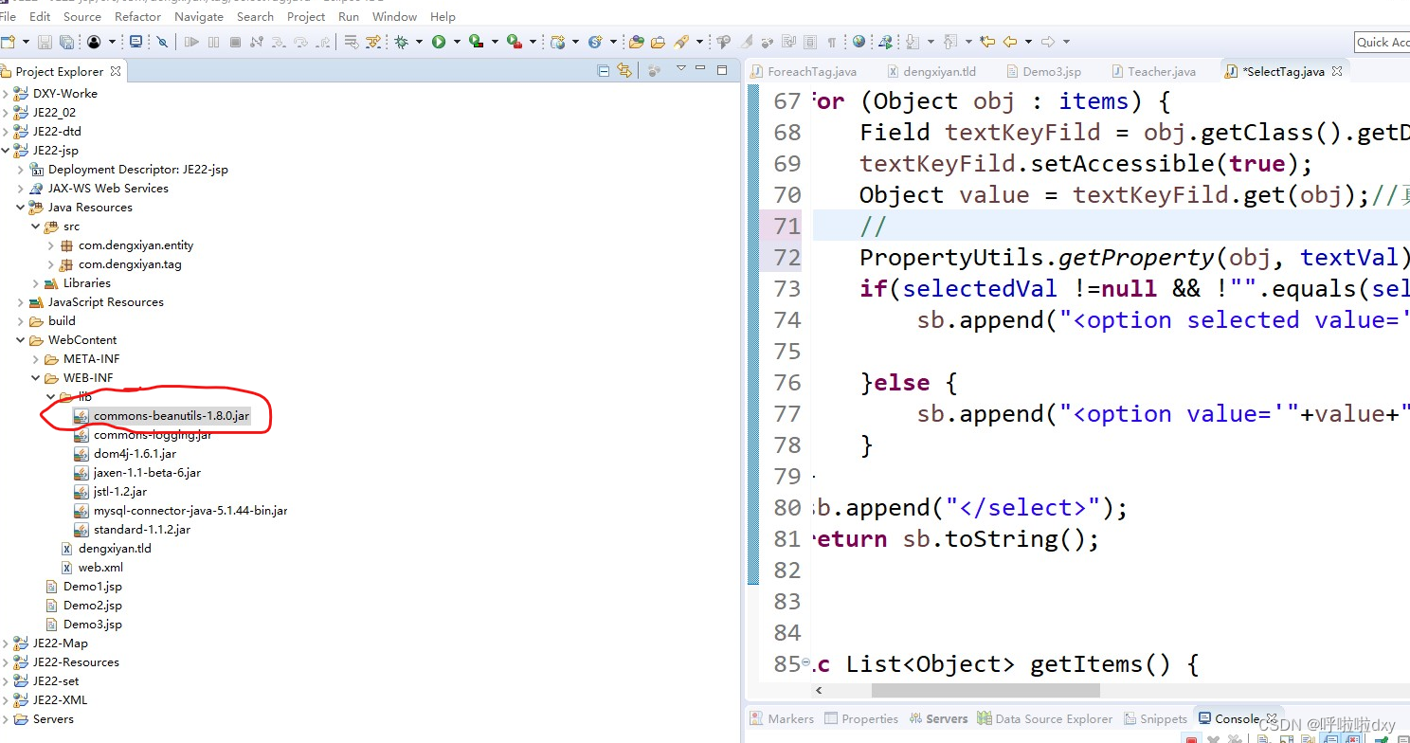Toggle Link with Editor in Project Explorer
Viewport: 1410px width, 743px height.
[x=624, y=70]
